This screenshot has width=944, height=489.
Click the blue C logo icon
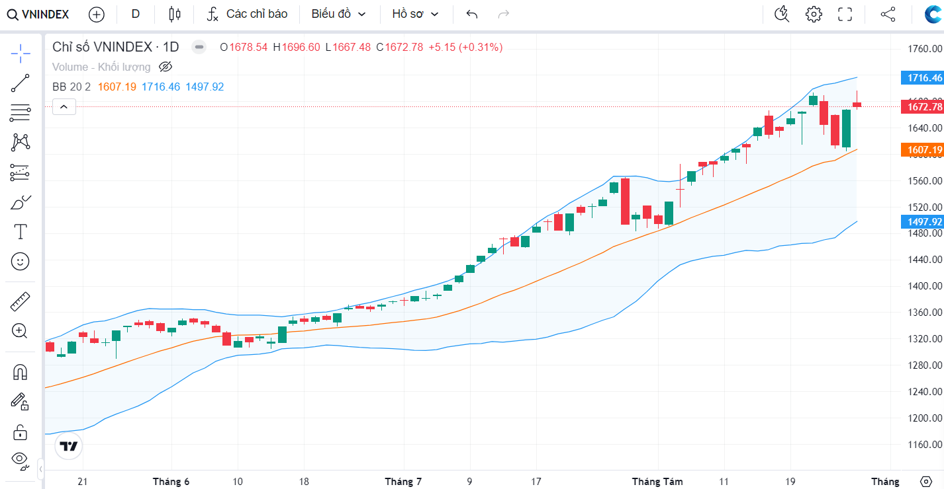coord(933,15)
